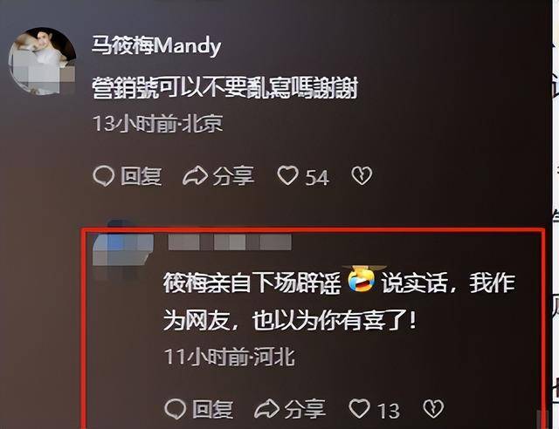The image size is (559, 429).
Task: Click the 13小时前·北京 timestamp
Action: pyautogui.click(x=157, y=124)
